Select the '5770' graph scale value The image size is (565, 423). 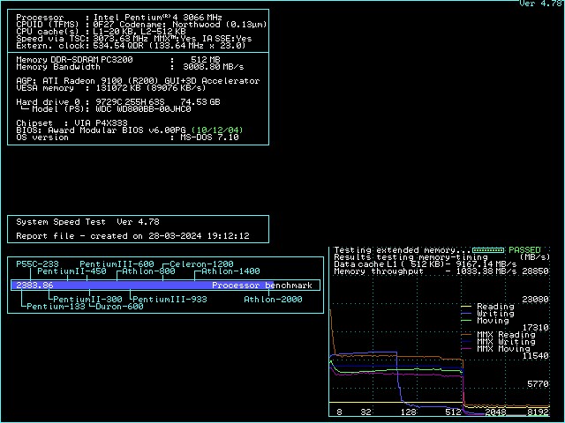tap(538, 384)
